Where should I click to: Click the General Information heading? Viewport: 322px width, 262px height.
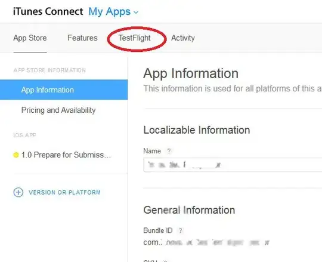(189, 210)
